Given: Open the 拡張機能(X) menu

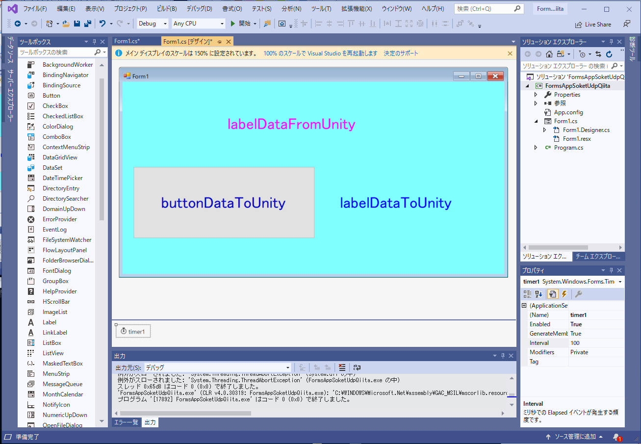Looking at the screenshot, I should point(357,9).
